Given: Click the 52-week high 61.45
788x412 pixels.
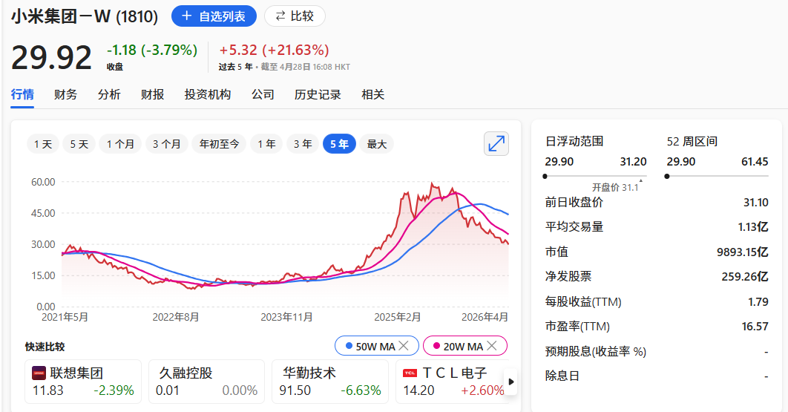Looking at the screenshot, I should [x=755, y=162].
